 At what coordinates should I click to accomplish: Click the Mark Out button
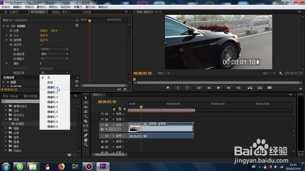coord(188,88)
